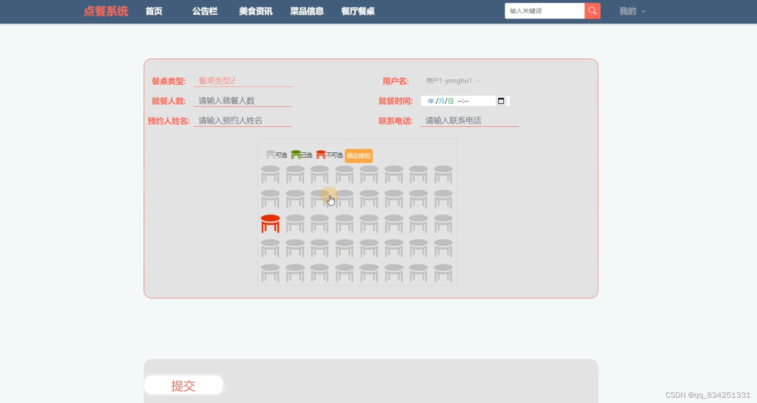Image resolution: width=757 pixels, height=403 pixels.
Task: Open the 公告栏 navigation item
Action: (x=205, y=11)
